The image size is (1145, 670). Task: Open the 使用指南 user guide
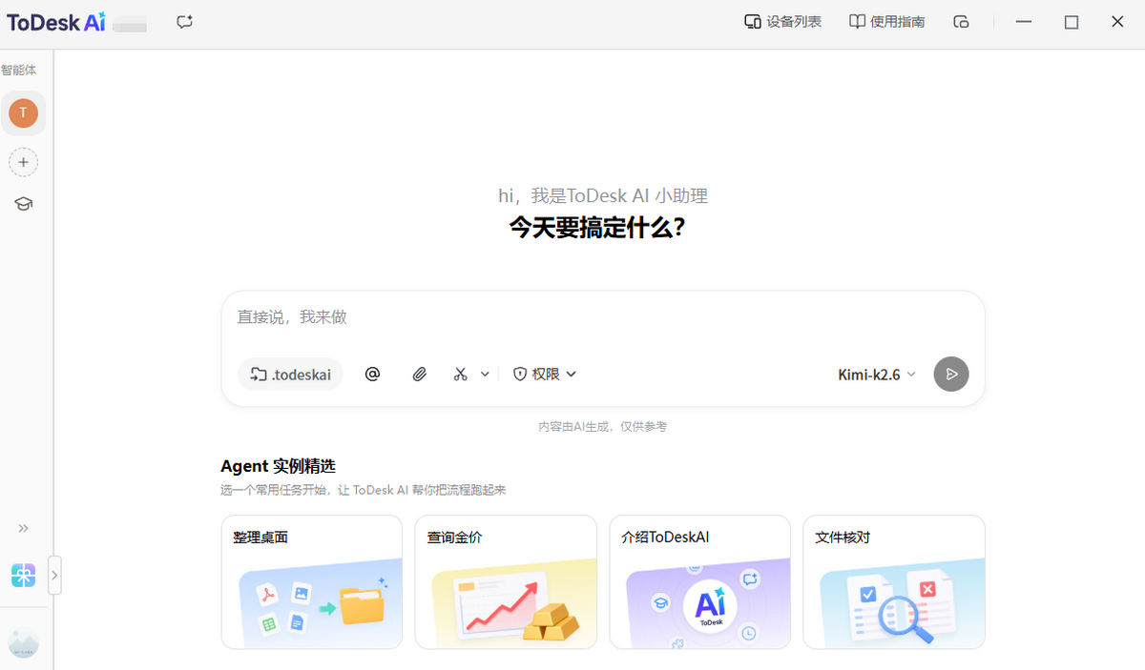(886, 22)
